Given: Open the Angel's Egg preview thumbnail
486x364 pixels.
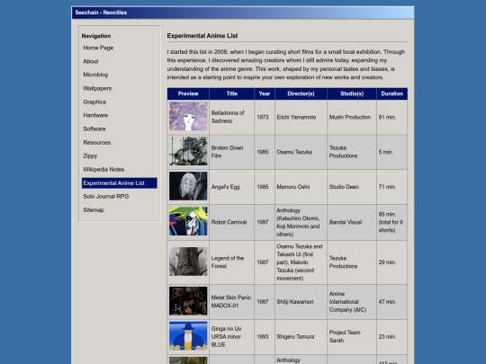Looking at the screenshot, I should [188, 186].
